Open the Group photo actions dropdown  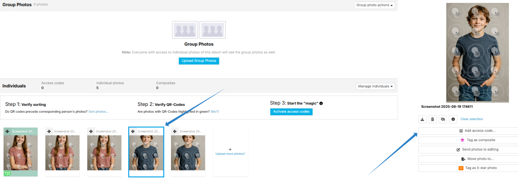click(374, 5)
